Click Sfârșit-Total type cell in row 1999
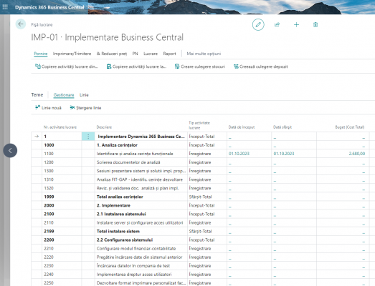 coord(207,197)
